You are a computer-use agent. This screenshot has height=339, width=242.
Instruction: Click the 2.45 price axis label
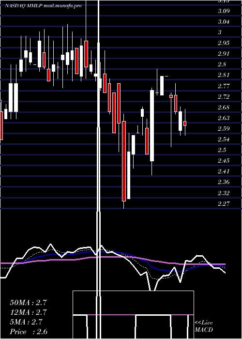click(224, 161)
